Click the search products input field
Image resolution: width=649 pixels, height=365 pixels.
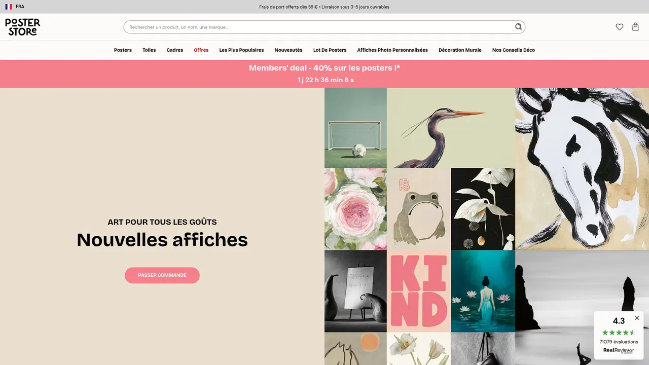click(x=324, y=27)
